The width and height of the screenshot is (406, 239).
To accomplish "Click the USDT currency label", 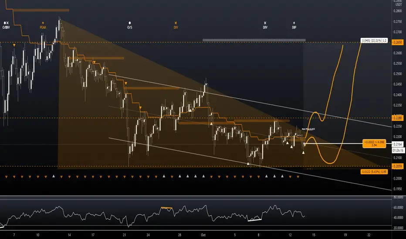I will tap(399, 5).
